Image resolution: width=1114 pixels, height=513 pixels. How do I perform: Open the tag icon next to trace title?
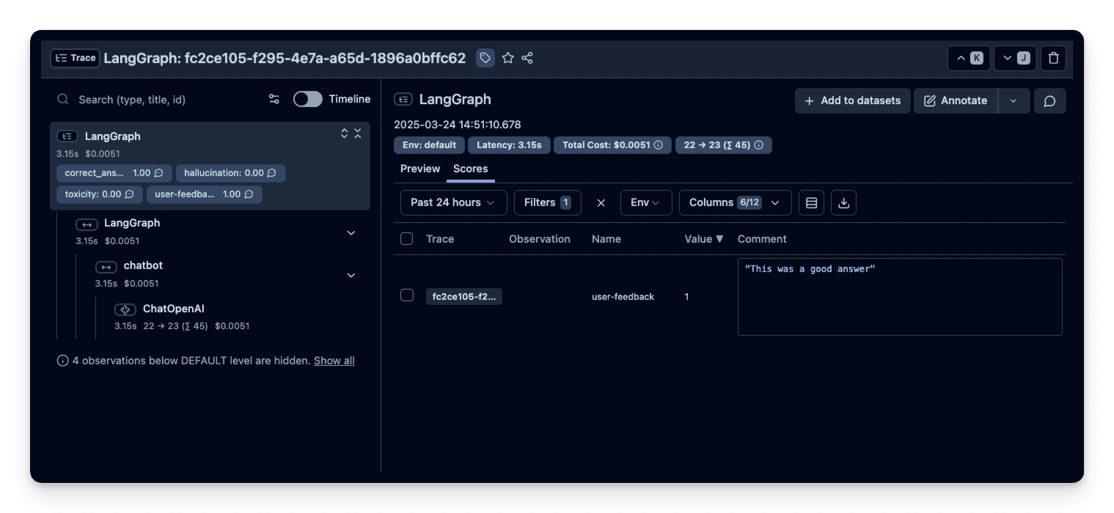tap(485, 58)
